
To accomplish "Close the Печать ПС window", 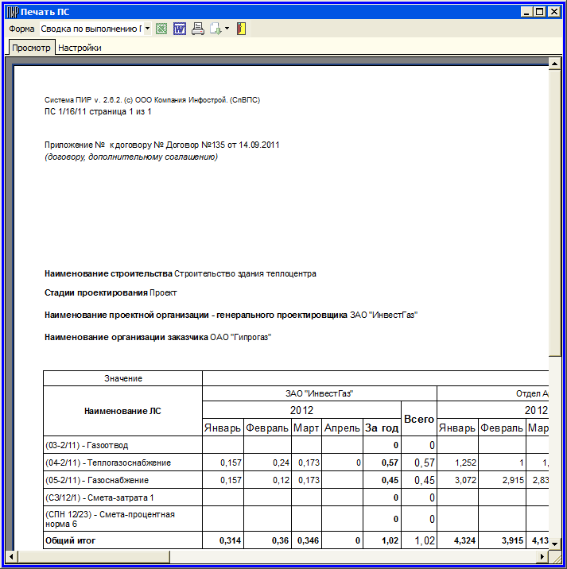I will point(555,12).
